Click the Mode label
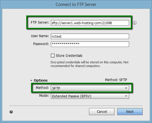This screenshot has width=152, height=123. pos(44,96)
